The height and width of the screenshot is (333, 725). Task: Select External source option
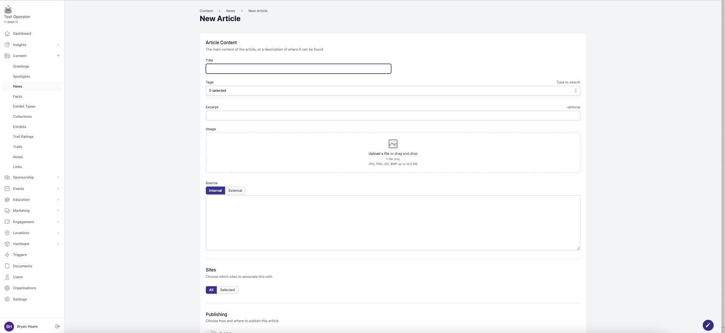coord(235,191)
